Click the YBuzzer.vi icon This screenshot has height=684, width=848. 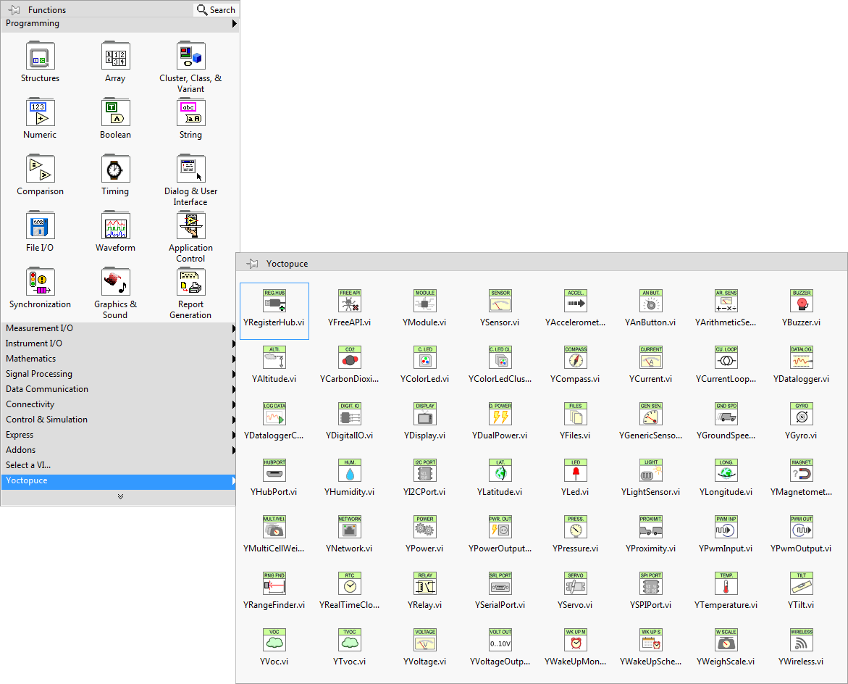click(x=801, y=301)
